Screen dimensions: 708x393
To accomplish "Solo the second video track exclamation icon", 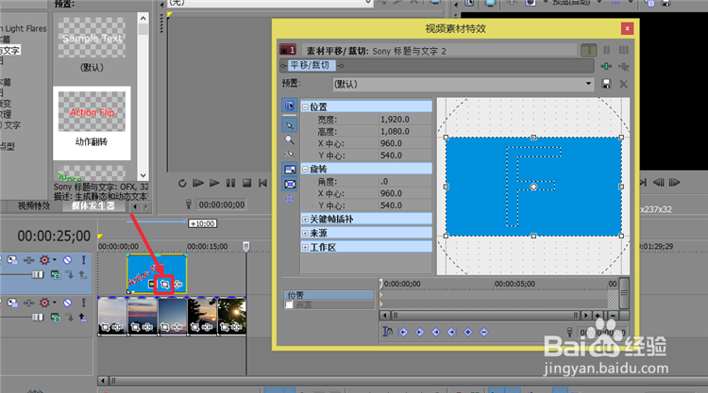I will pos(83,303).
